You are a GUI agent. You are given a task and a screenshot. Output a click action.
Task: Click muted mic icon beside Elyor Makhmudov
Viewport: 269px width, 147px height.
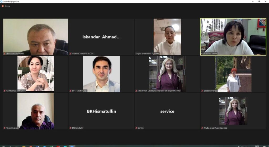click(x=70, y=91)
